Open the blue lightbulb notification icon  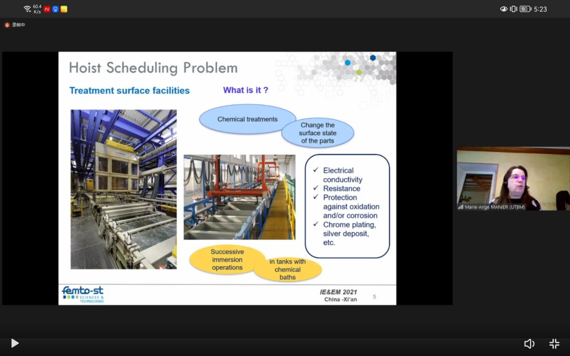coord(55,9)
